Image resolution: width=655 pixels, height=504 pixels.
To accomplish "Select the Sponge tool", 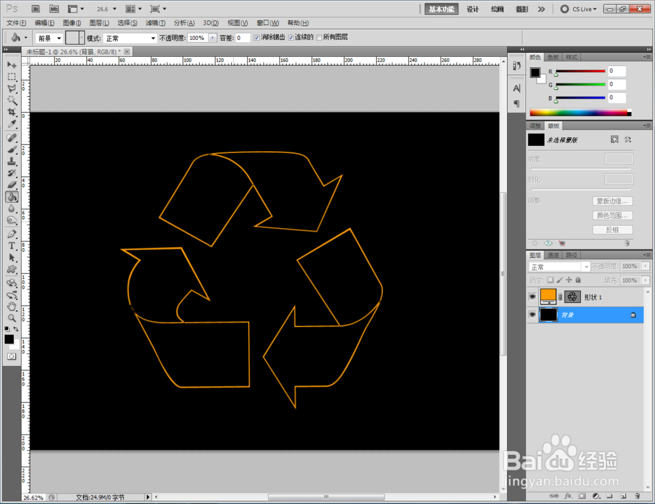I will click(x=12, y=220).
